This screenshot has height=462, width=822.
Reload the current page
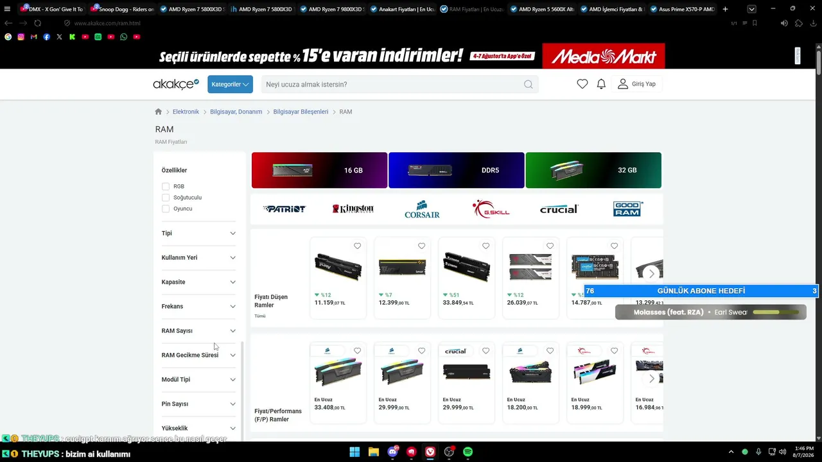coord(37,23)
